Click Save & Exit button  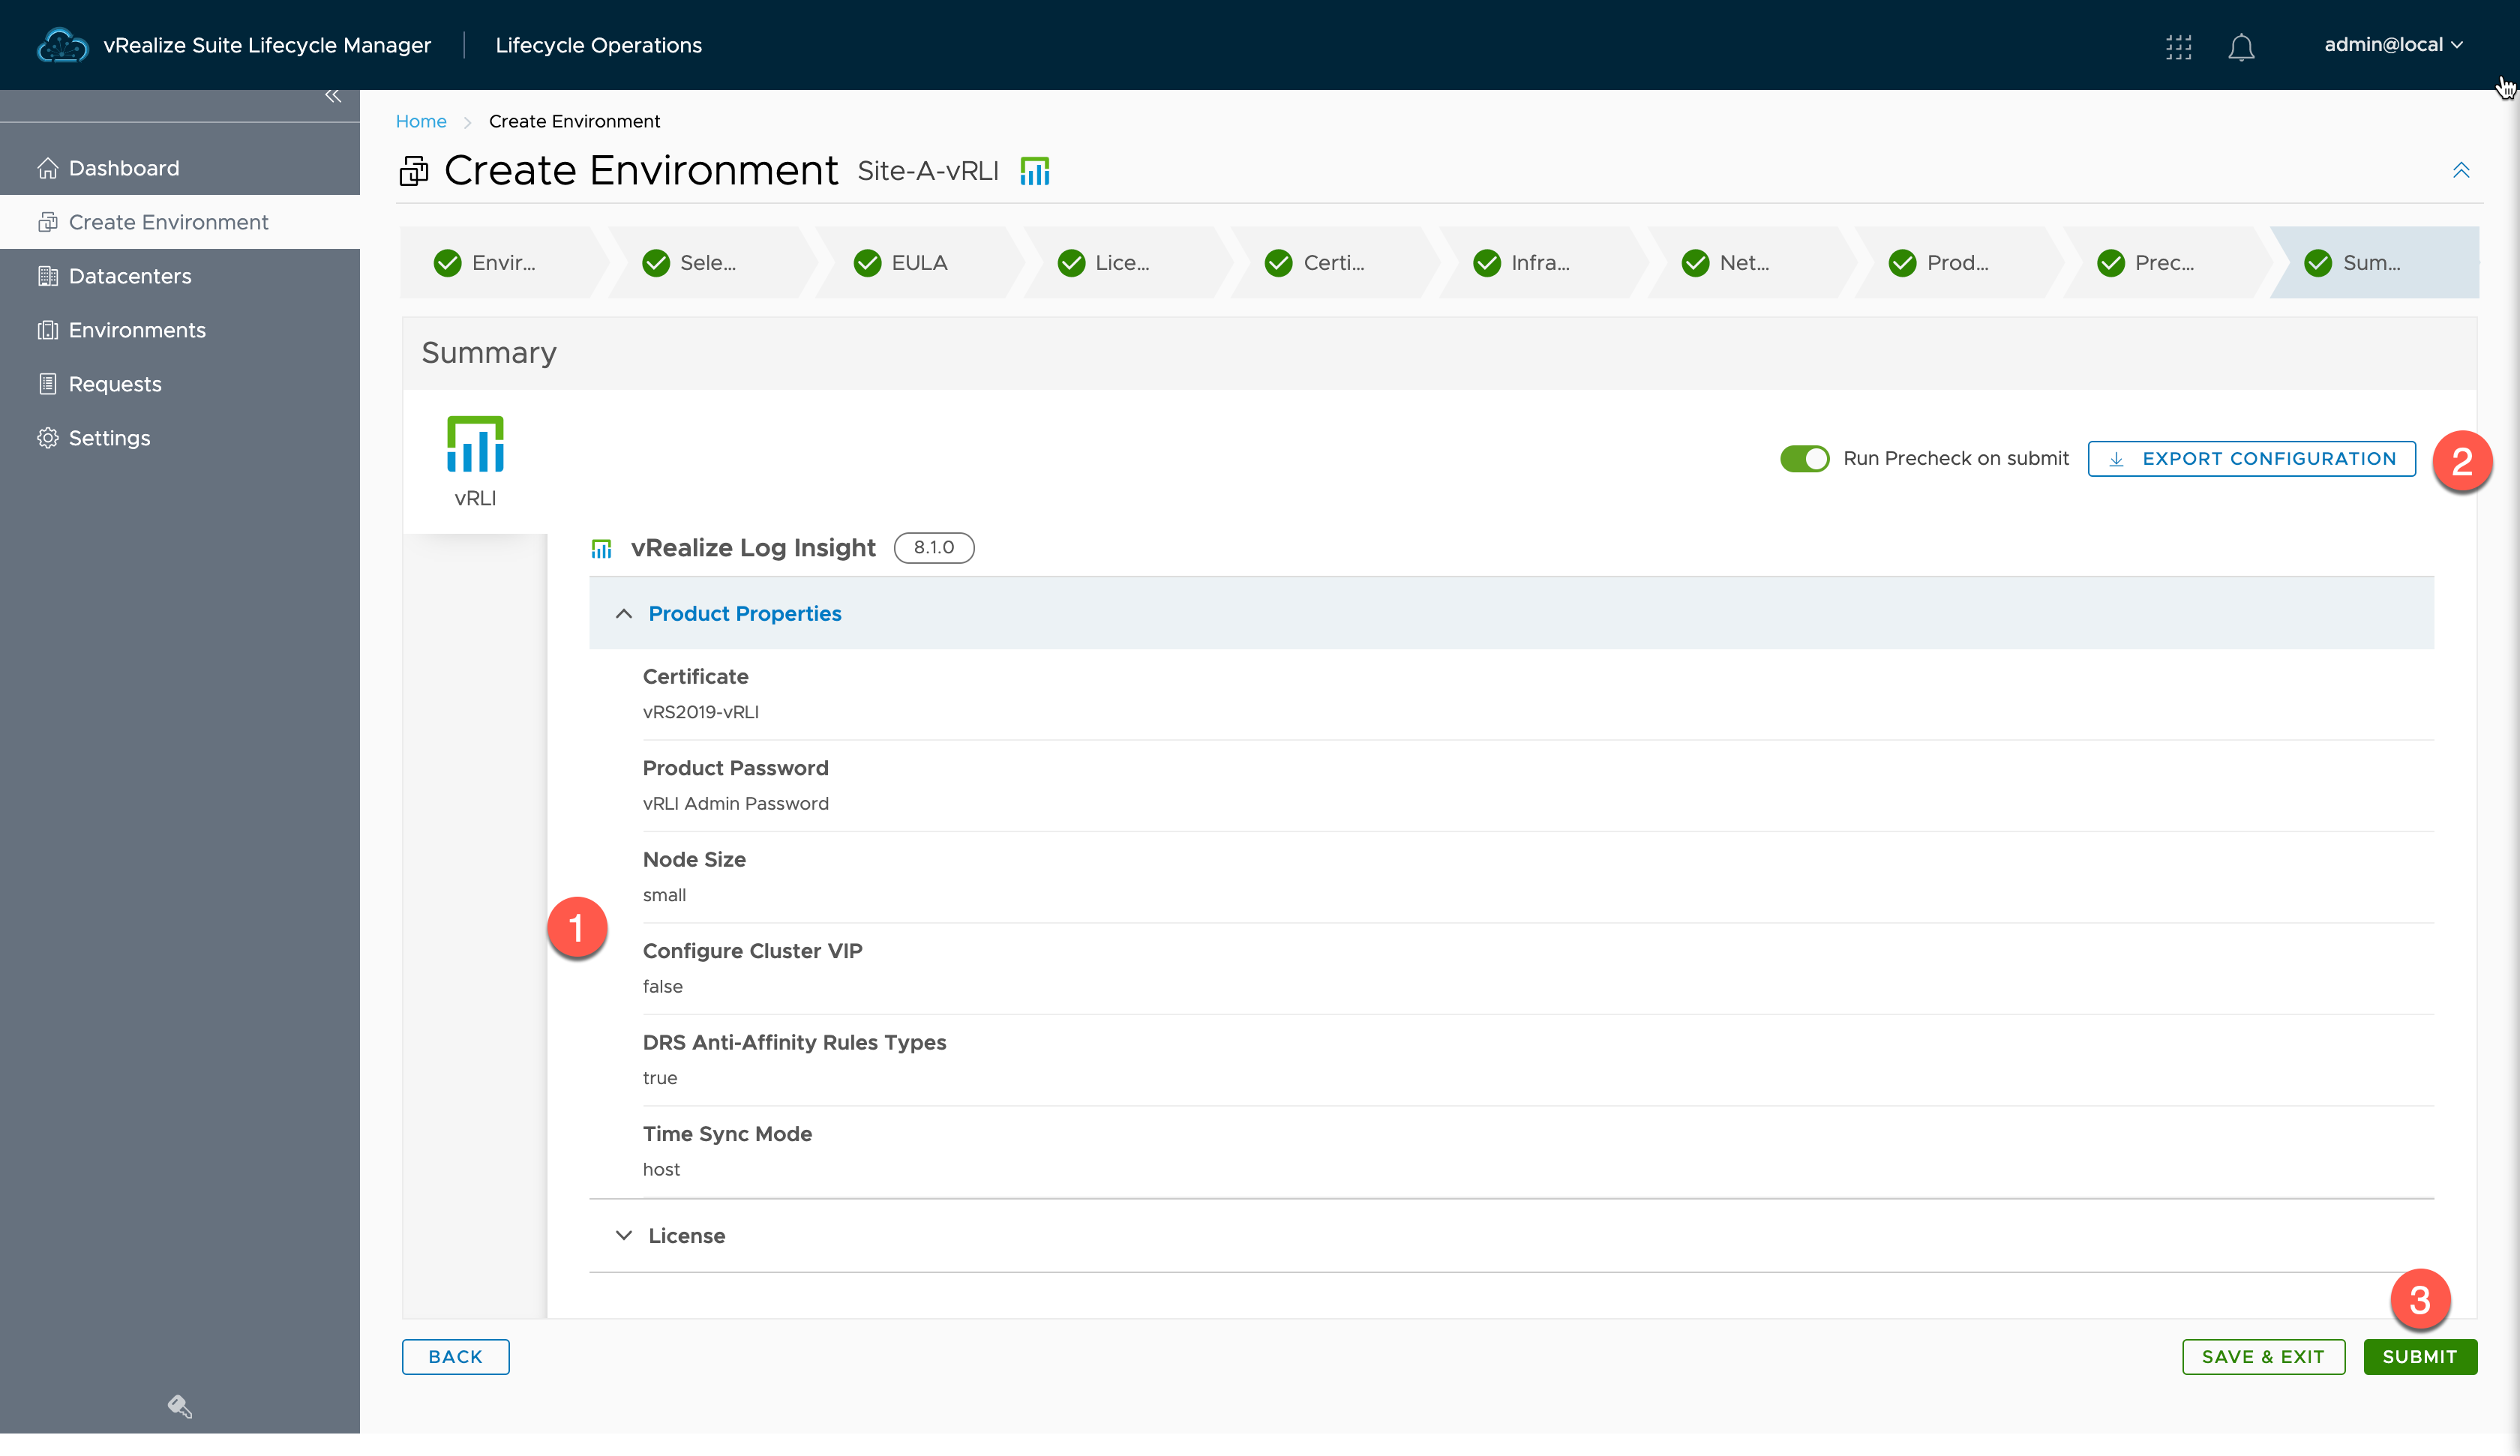(2263, 1357)
